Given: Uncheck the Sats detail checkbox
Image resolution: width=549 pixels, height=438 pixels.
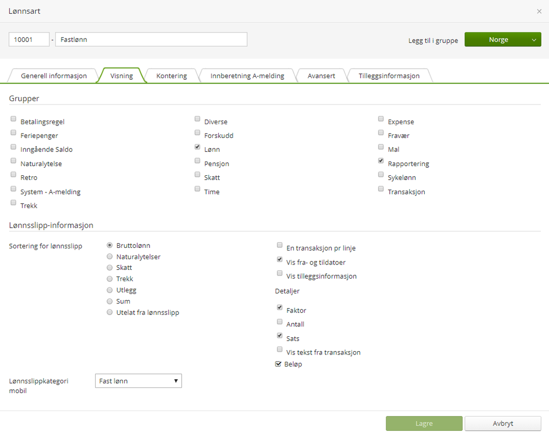Looking at the screenshot, I should 280,335.
